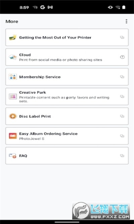Viewport: 134px width, 224px height.
Task: Open the Membership Service entry
Action: coord(67,77)
